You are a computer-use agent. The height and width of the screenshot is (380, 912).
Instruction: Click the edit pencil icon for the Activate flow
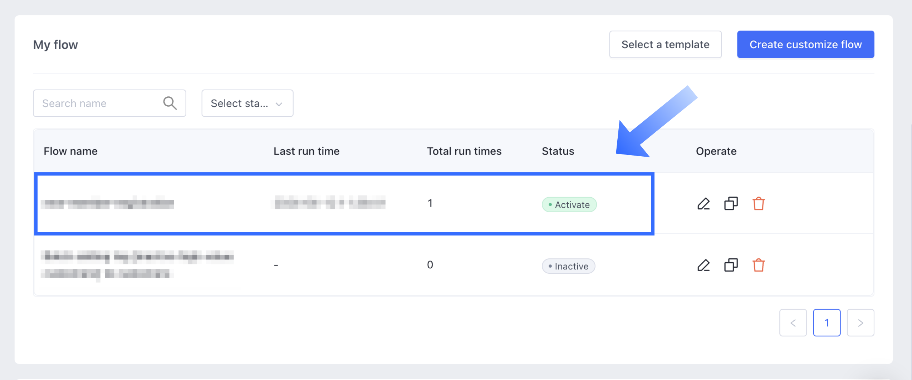tap(703, 204)
